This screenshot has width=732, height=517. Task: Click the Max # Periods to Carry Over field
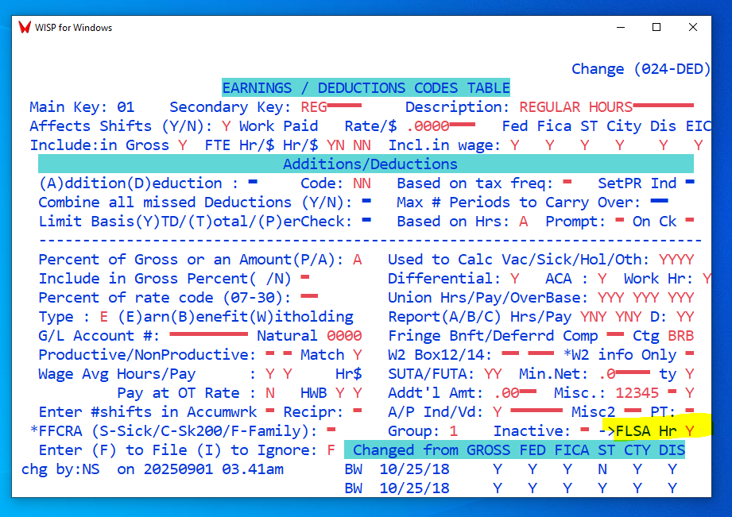tap(659, 203)
